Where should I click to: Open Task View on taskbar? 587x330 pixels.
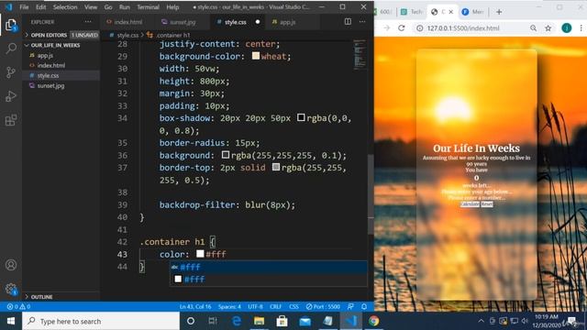pyautogui.click(x=213, y=321)
